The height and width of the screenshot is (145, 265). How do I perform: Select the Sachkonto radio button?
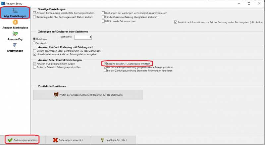point(34,43)
